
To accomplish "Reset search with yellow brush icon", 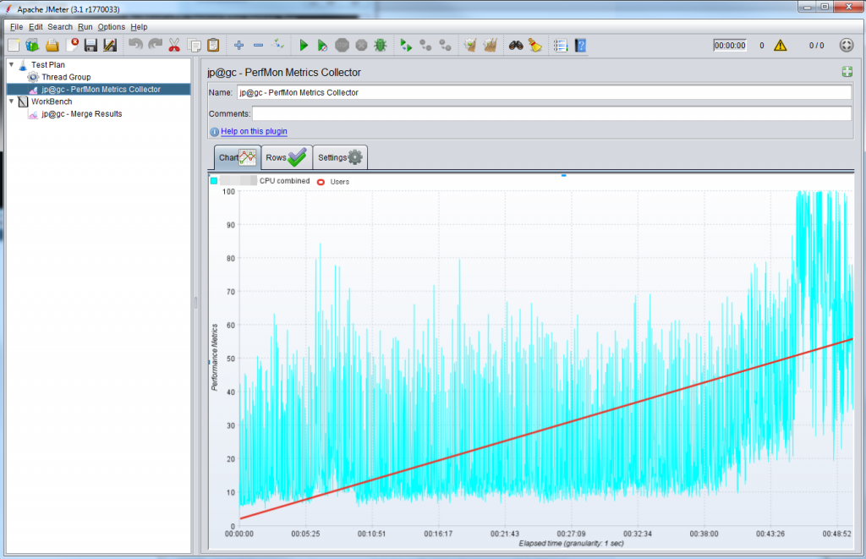I will click(x=534, y=46).
